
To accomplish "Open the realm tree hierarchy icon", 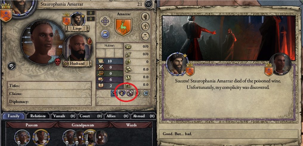I will [145, 36].
